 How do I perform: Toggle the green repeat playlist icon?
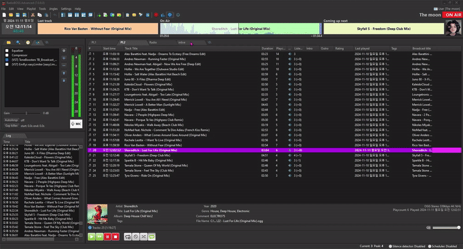click(x=153, y=236)
